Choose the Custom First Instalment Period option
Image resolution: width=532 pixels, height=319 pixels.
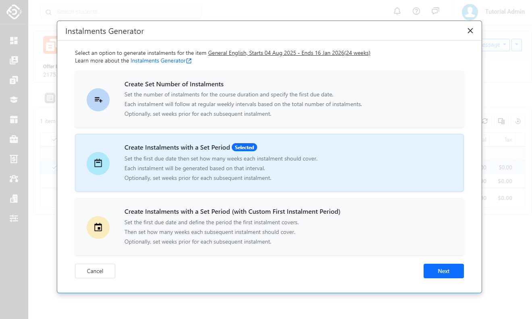(269, 227)
